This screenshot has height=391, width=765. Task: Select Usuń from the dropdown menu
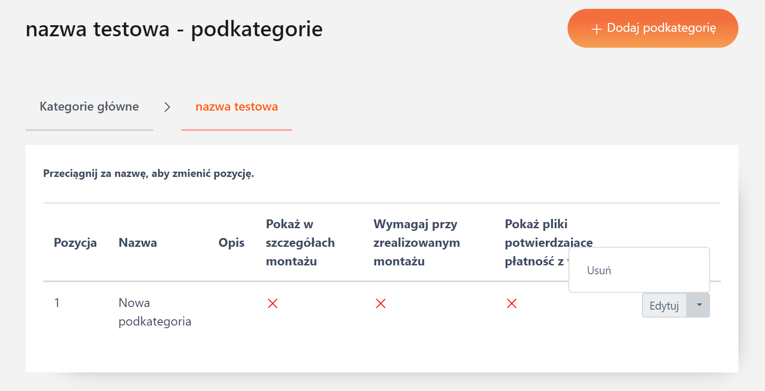pyautogui.click(x=599, y=270)
